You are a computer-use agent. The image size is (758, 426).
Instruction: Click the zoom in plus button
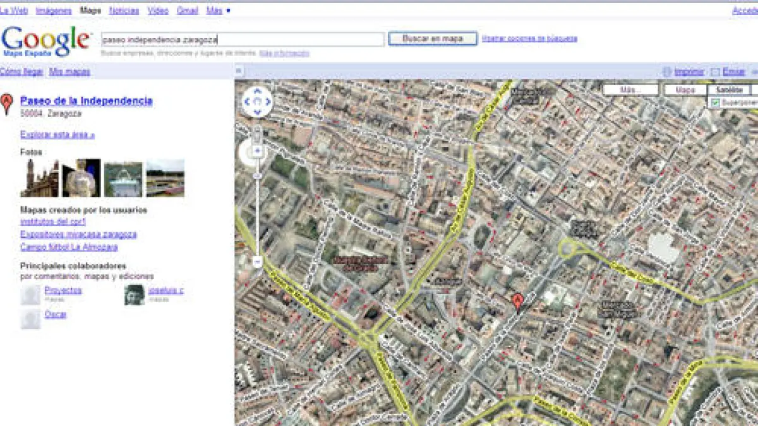pos(257,151)
